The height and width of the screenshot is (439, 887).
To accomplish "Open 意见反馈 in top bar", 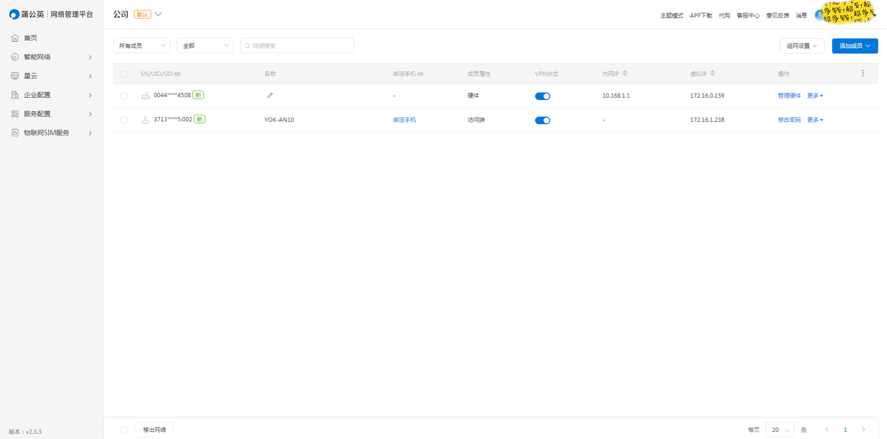I will [777, 16].
